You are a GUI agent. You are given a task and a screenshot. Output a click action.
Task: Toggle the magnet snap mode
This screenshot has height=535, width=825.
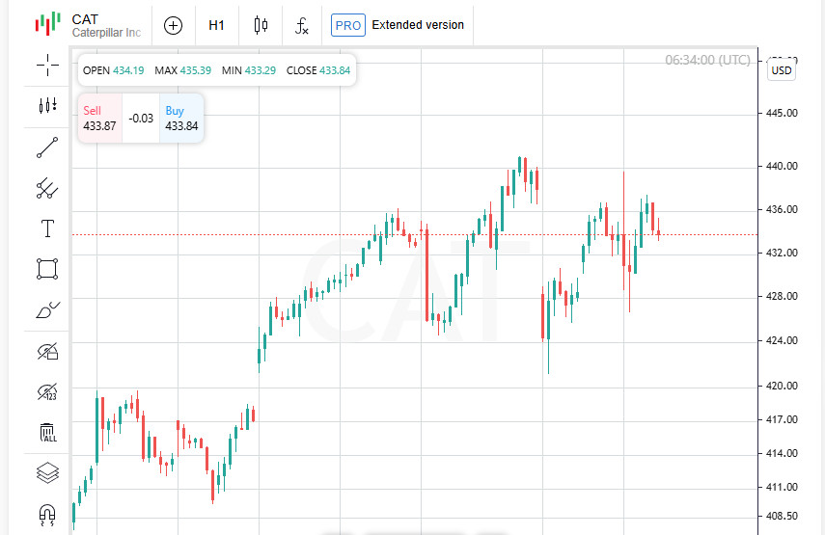pos(47,515)
